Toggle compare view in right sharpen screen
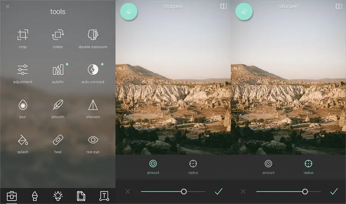Viewport: 346px width, 204px height. tap(339, 6)
